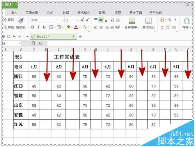Click the percent style icon

[170, 20]
